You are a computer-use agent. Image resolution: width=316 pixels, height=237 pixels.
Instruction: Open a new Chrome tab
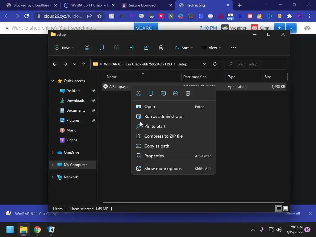pos(239,5)
